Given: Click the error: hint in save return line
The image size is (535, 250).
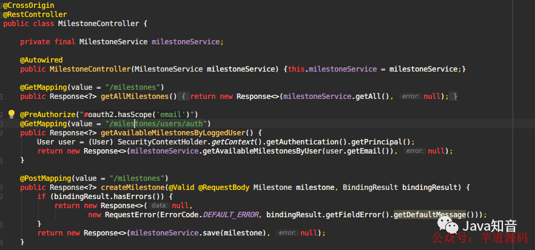Looking at the screenshot, I should point(287,233).
